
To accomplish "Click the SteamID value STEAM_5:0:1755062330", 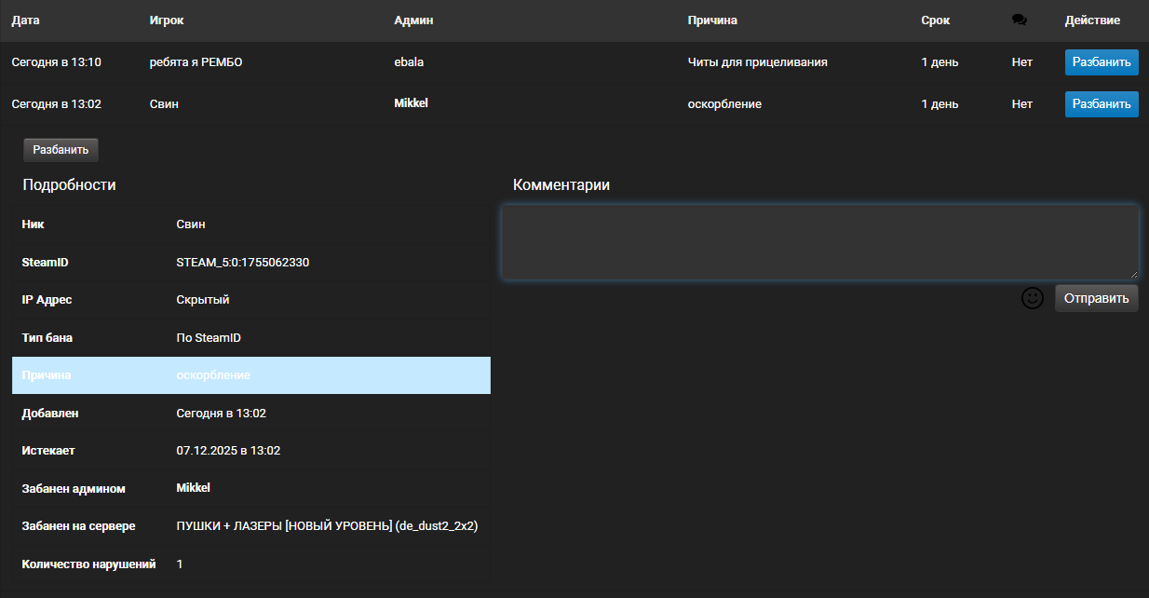I will (242, 263).
